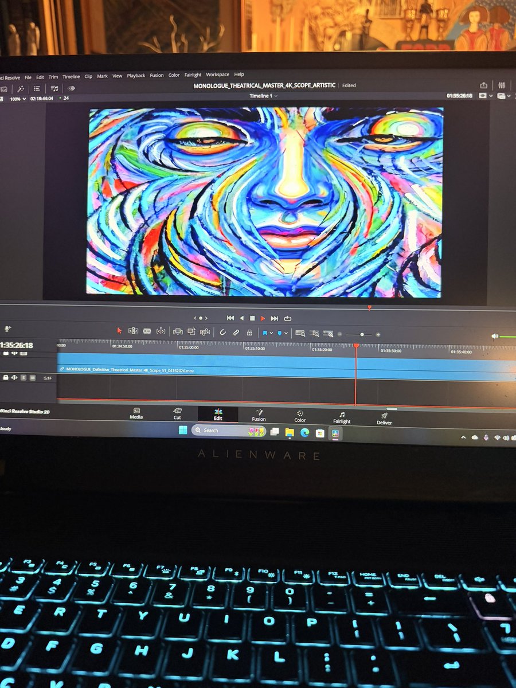Switch to the Deliver page

click(384, 419)
